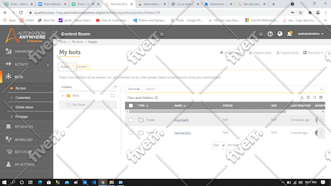The height and width of the screenshot is (186, 331).
Task: Reload the browser page
Action: click(x=20, y=13)
